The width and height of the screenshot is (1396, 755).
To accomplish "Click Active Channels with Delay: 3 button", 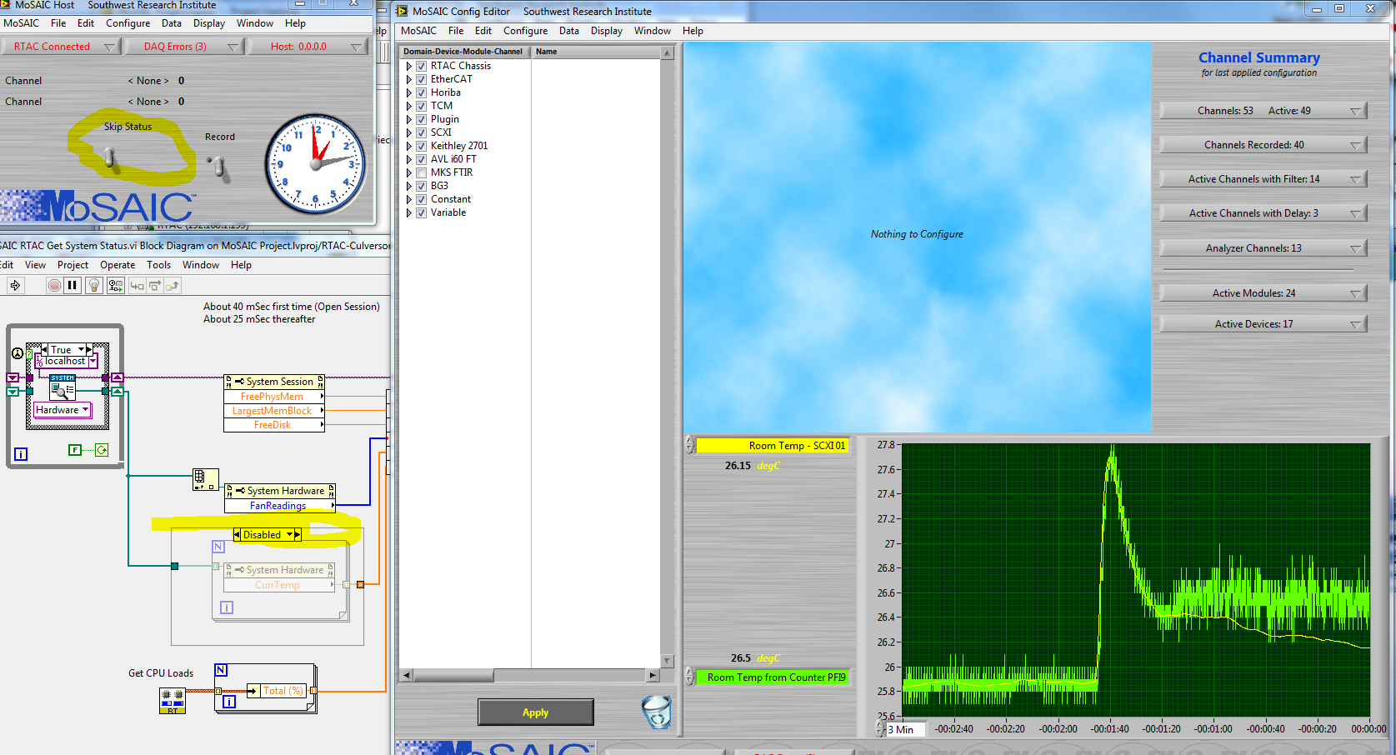I will 1263,213.
